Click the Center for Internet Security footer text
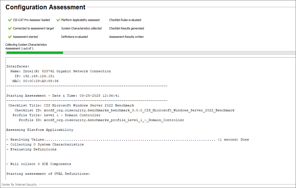The height and width of the screenshot is (188, 296). point(19,185)
